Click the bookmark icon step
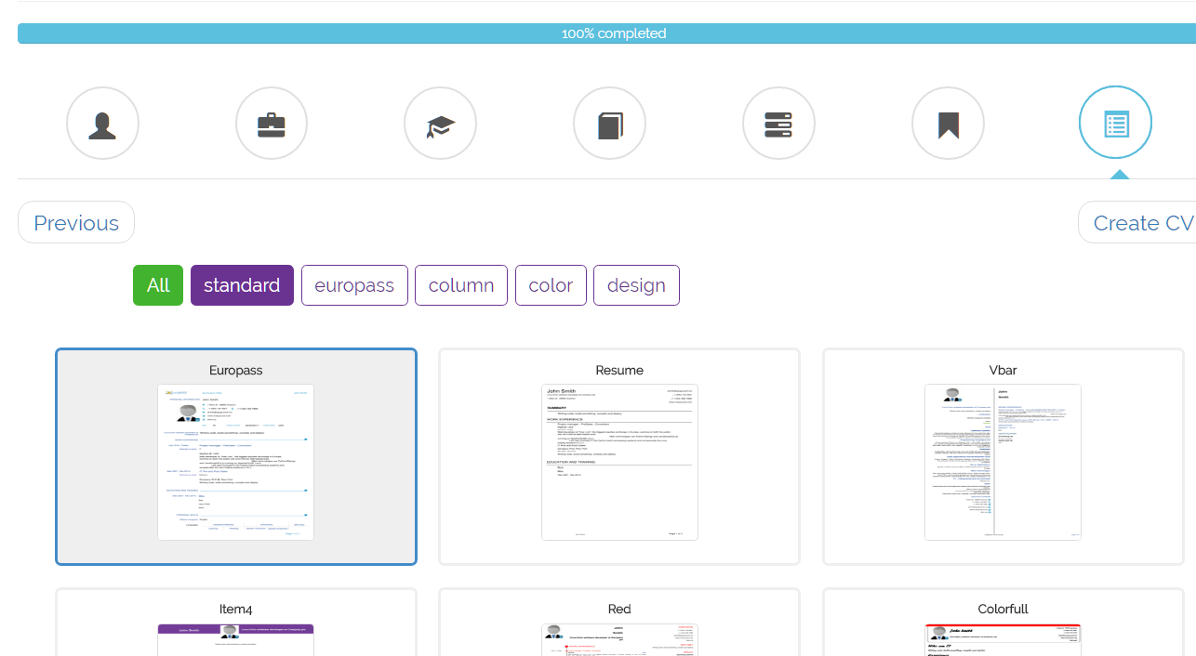1196x656 pixels. pyautogui.click(x=948, y=124)
